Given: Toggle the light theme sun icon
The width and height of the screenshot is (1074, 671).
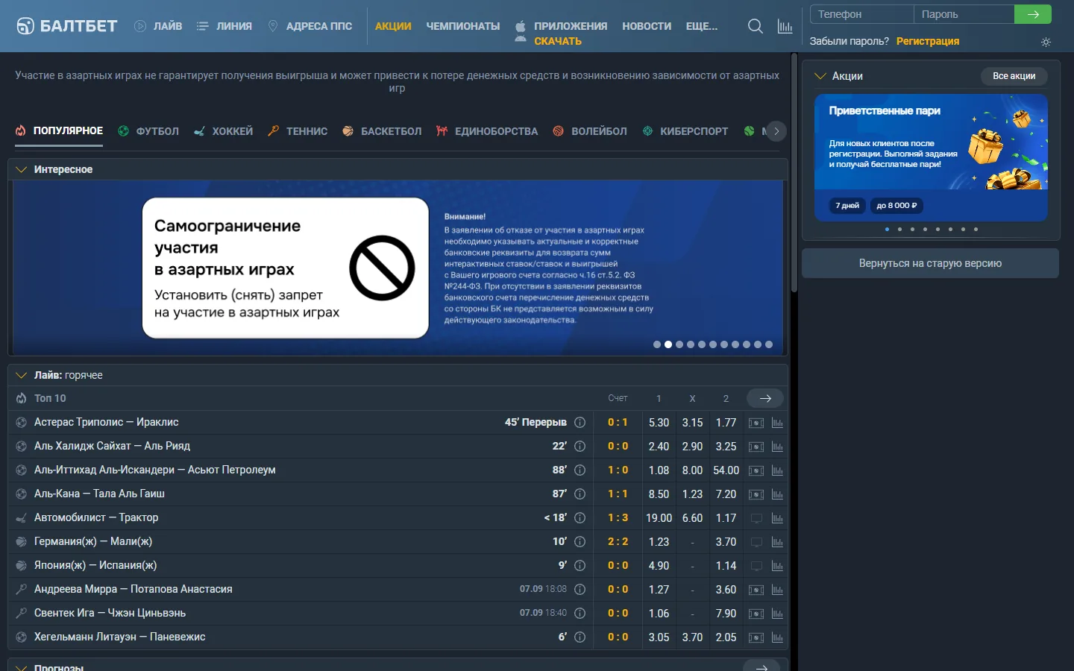Looking at the screenshot, I should pyautogui.click(x=1046, y=42).
